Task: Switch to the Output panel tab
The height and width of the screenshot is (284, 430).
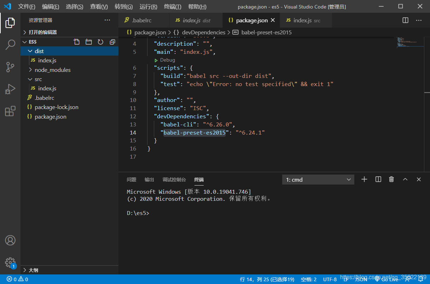Action: pos(149,180)
